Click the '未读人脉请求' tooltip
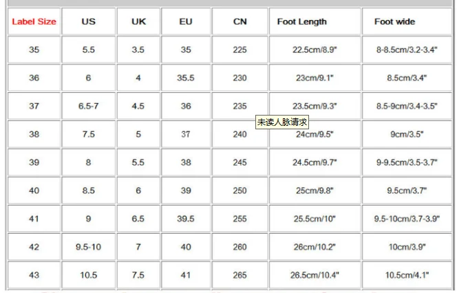This screenshot has height=293, width=457. tap(281, 122)
